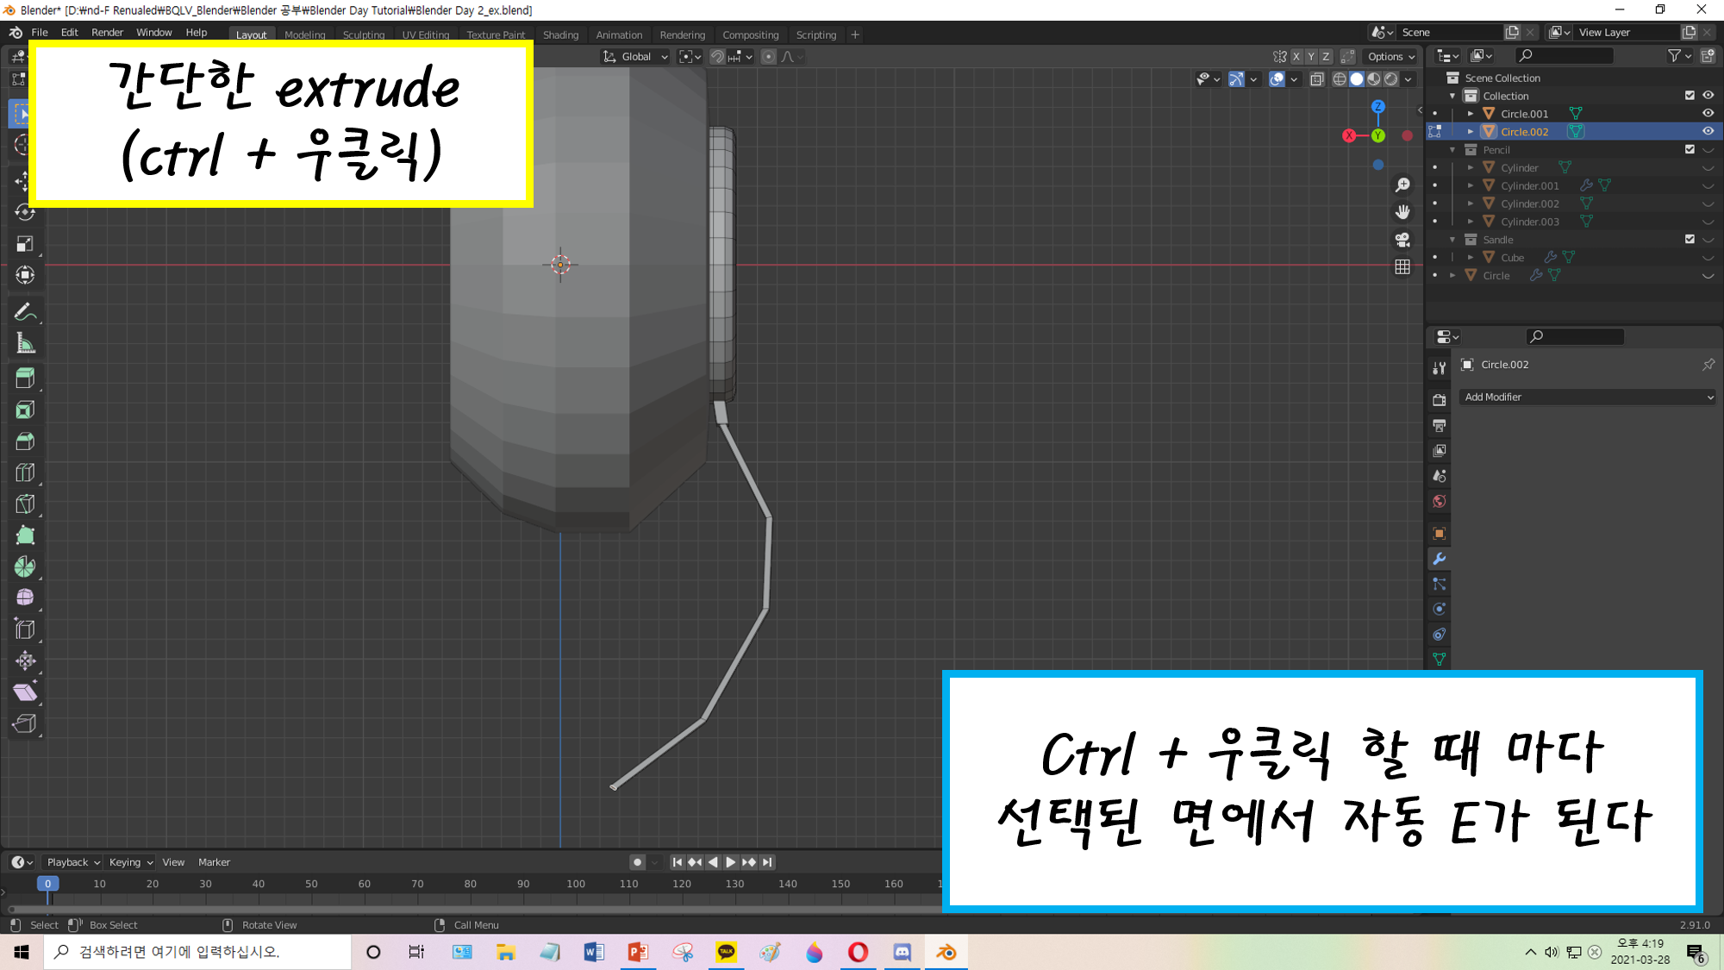Open the Add Modifier dropdown

click(x=1587, y=397)
